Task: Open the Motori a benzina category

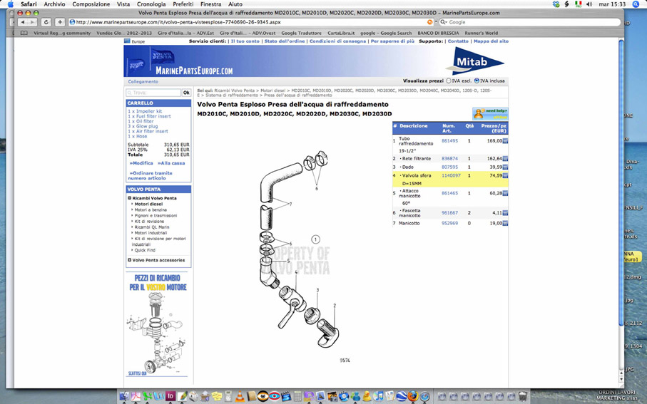Action: (151, 209)
